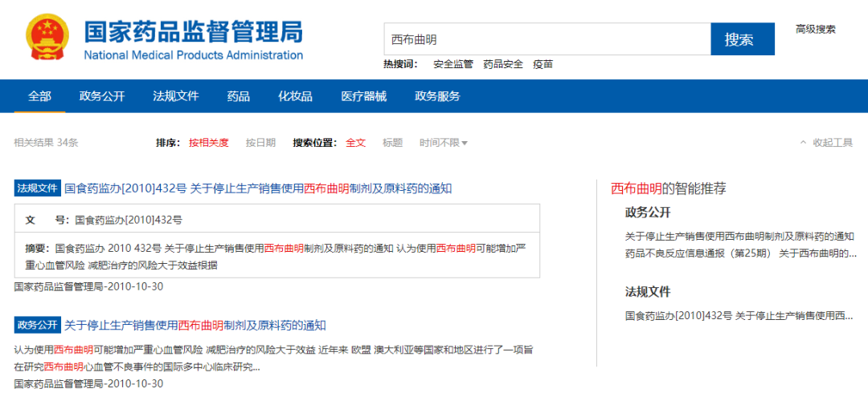Open recommended 国食药监办[2010]432号 link in sidebar
This screenshot has width=868, height=405.
point(739,316)
